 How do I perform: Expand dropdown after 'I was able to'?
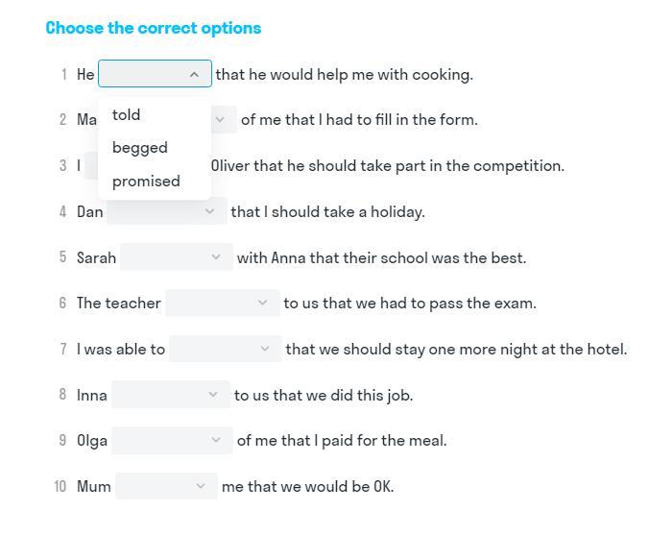coord(225,350)
